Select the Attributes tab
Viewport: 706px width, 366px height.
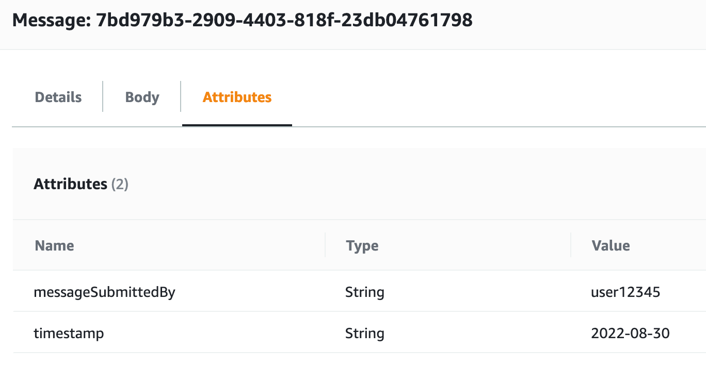(x=236, y=97)
